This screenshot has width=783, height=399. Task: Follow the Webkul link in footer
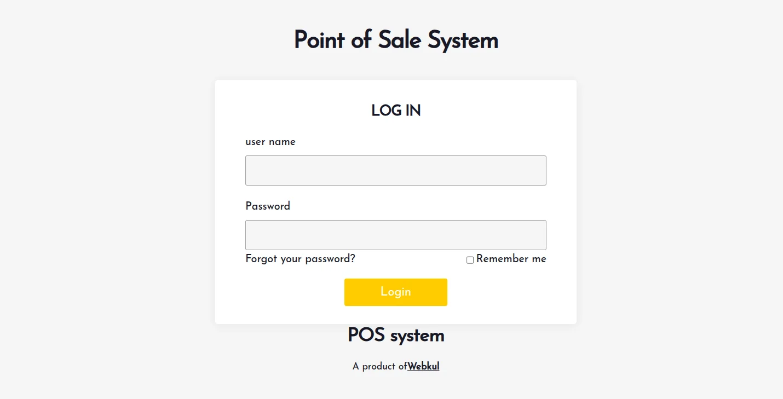pos(423,366)
